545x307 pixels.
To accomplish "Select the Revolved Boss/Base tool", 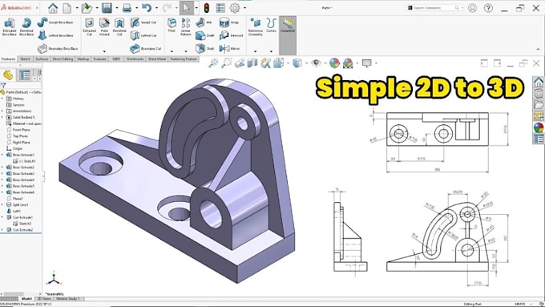I will tap(26, 26).
